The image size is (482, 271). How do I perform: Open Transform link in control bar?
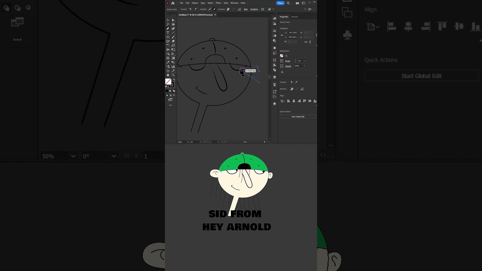[x=254, y=9]
